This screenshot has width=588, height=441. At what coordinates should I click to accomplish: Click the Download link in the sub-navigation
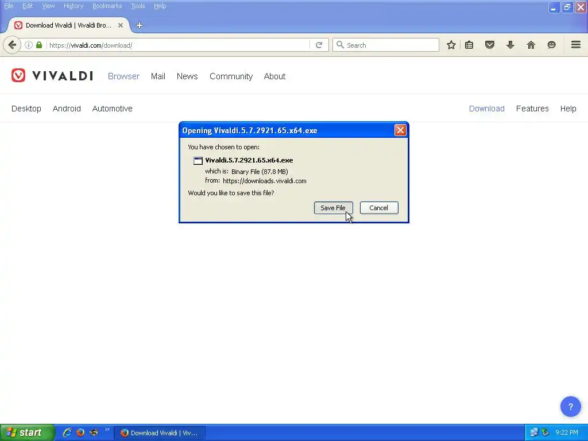point(487,109)
